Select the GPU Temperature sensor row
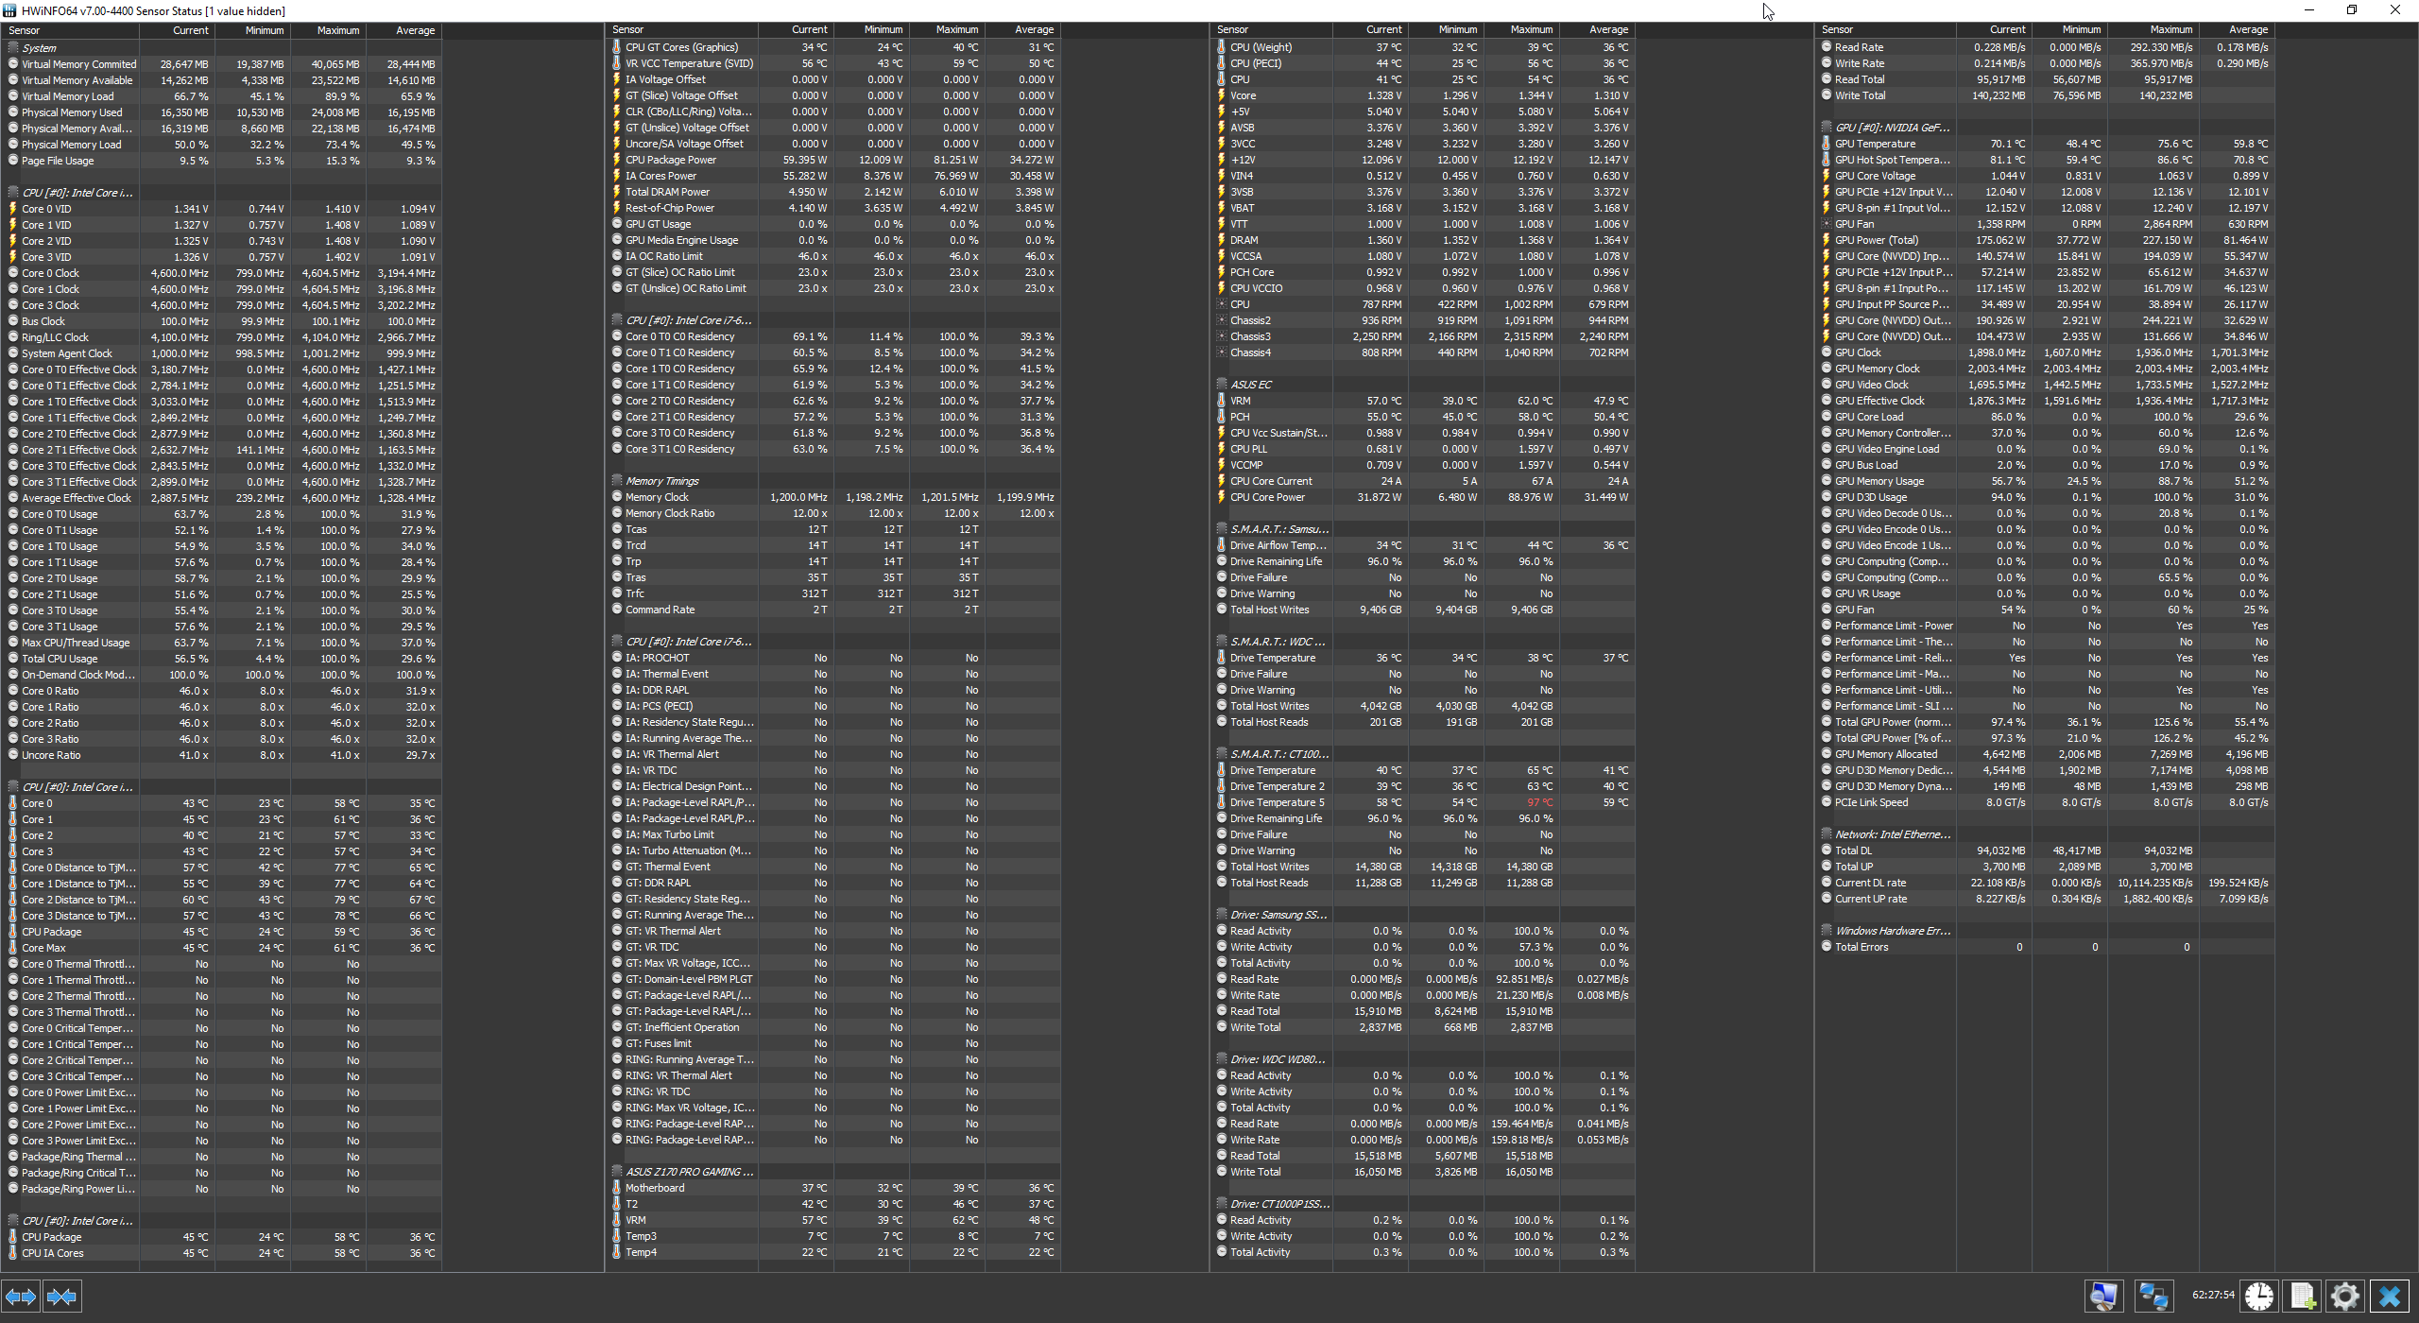2419x1323 pixels. click(x=1875, y=144)
